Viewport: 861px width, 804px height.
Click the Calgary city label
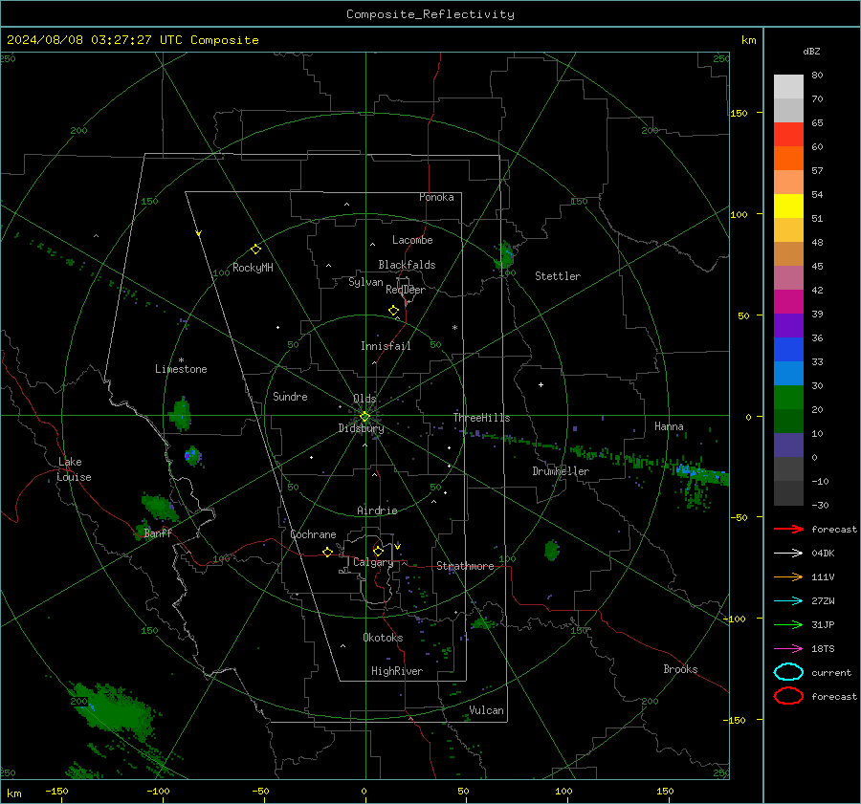(373, 562)
